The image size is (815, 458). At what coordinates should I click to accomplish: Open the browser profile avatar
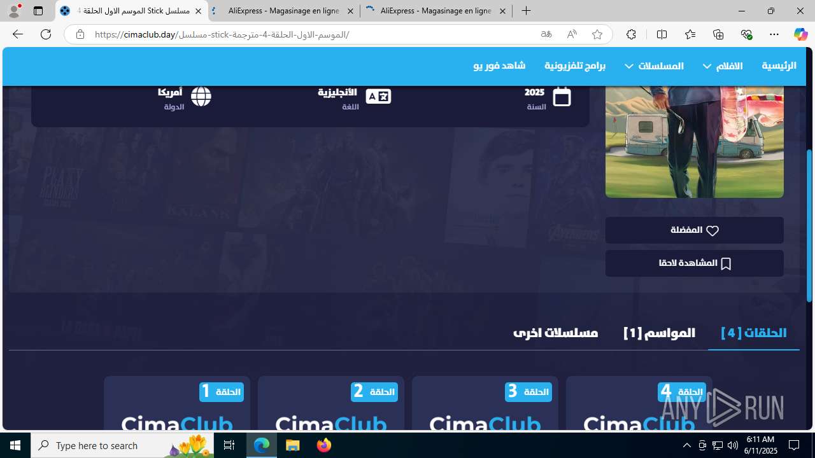14,11
